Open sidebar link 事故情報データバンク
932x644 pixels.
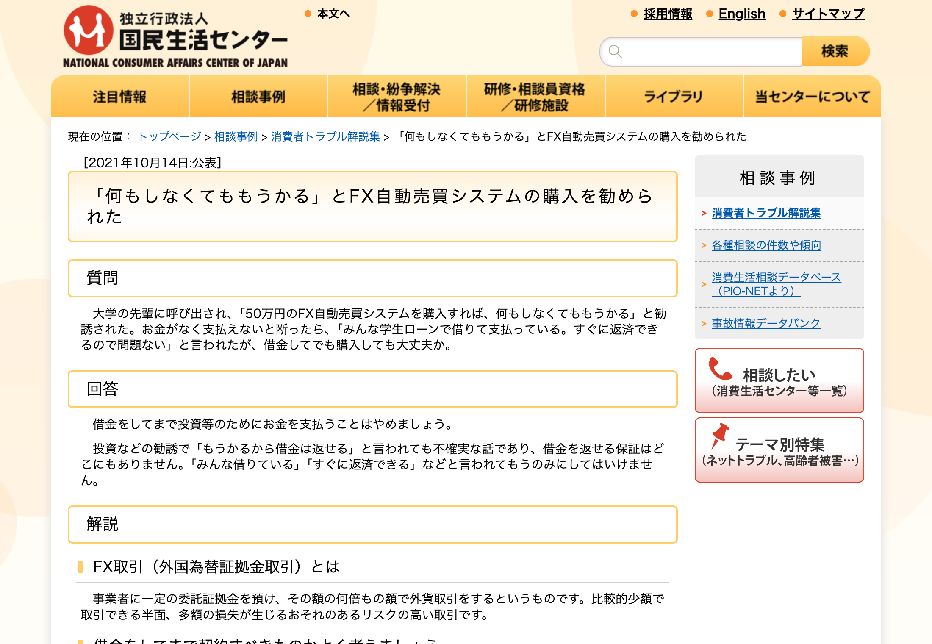(x=766, y=323)
